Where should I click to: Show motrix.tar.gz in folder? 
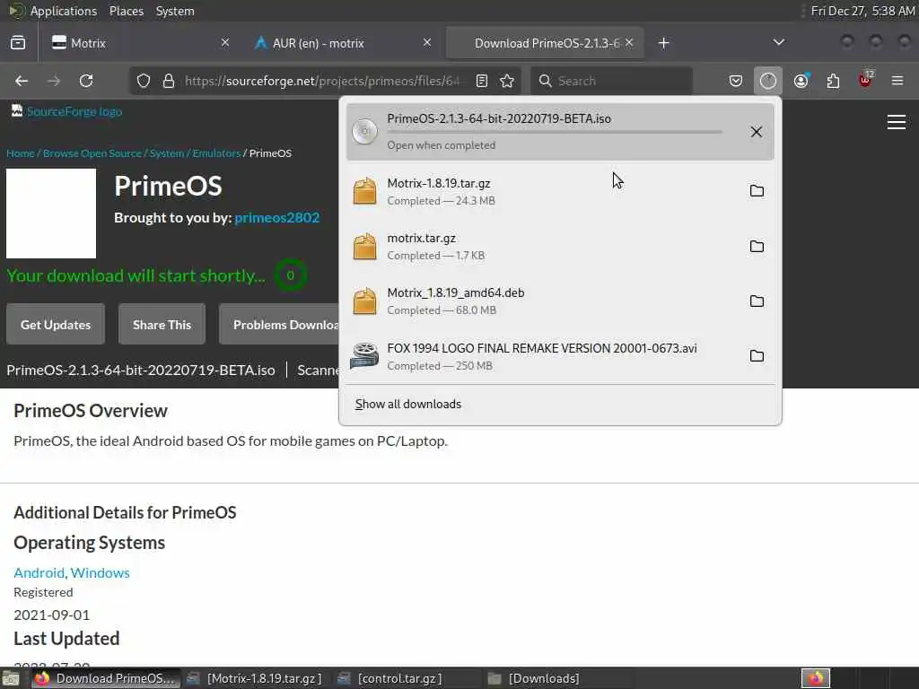click(x=757, y=246)
